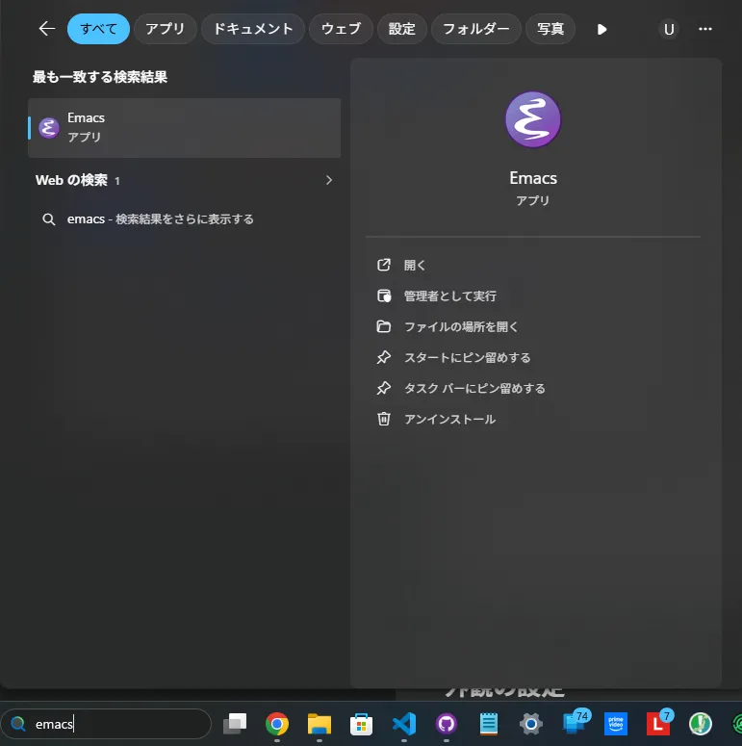Open Task View from the taskbar
Image resolution: width=742 pixels, height=746 pixels.
click(235, 724)
